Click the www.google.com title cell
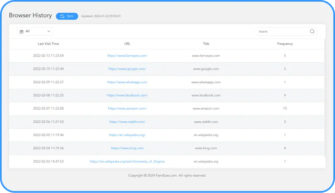335x193 pixels. point(206,69)
